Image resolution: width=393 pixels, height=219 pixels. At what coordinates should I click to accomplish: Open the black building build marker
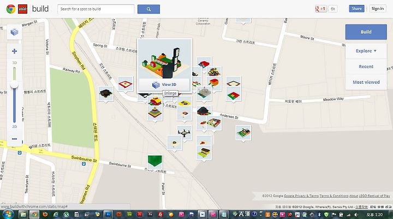tap(105, 94)
